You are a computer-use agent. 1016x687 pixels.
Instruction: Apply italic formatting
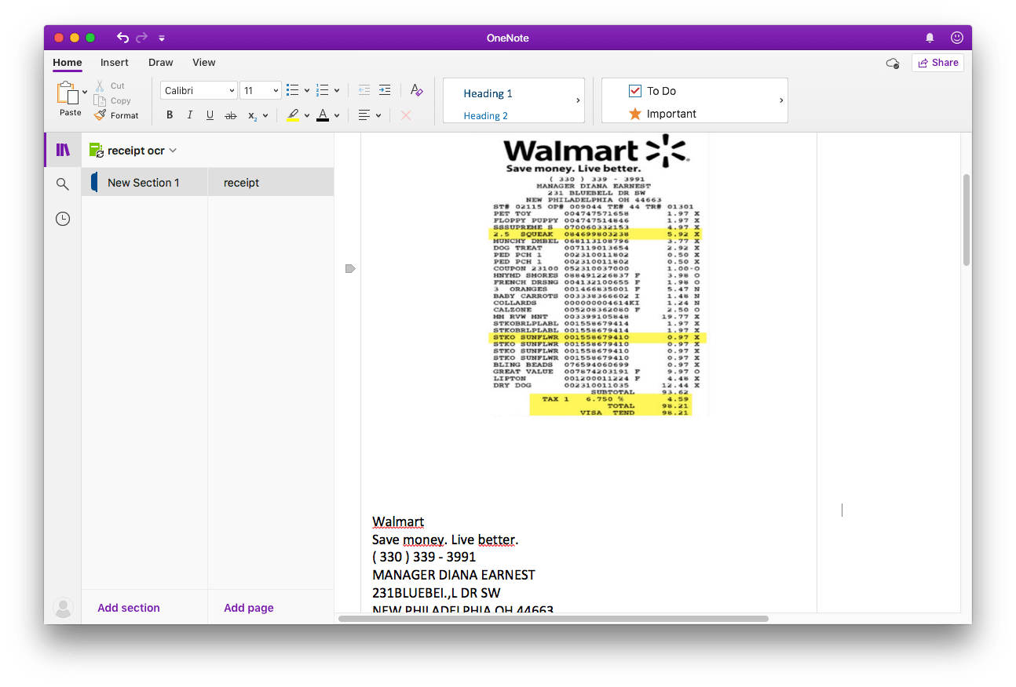(189, 115)
